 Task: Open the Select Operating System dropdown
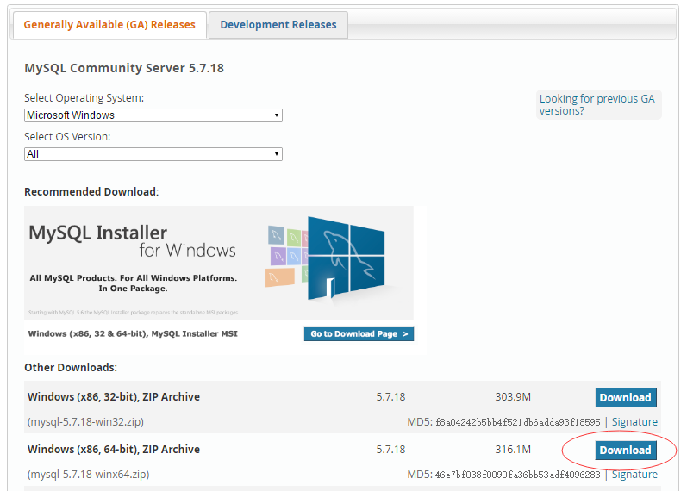click(153, 115)
